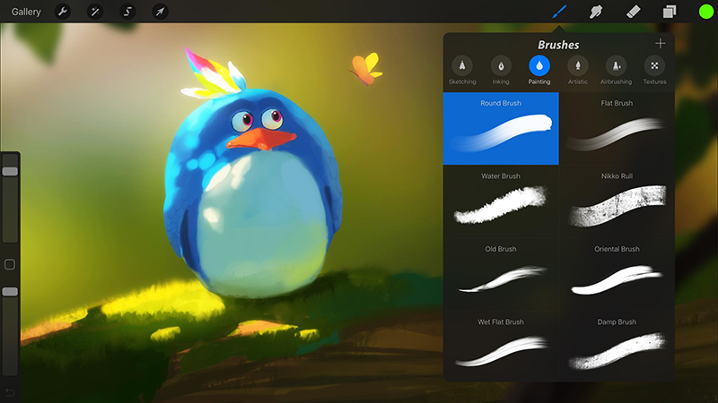Switch to Inking brush set

pyautogui.click(x=501, y=71)
